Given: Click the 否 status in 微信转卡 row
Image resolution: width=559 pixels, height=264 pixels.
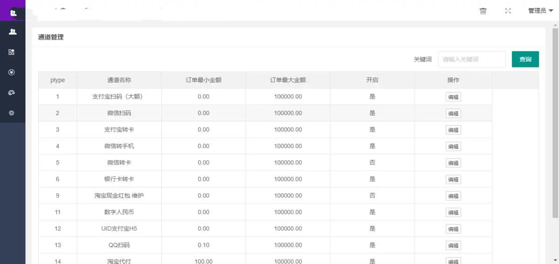Looking at the screenshot, I should 372,163.
